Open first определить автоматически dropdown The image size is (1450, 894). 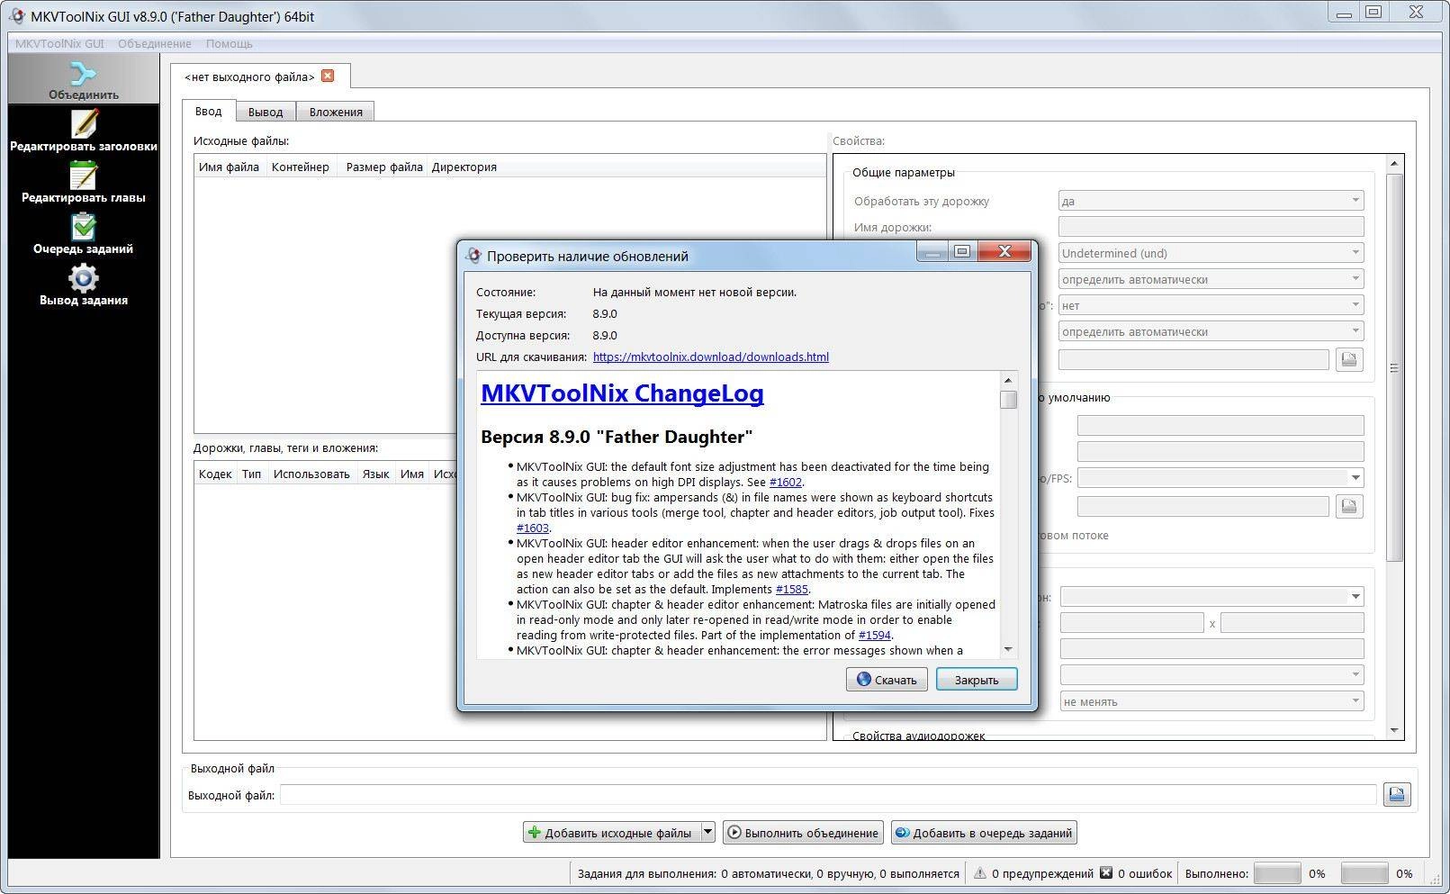point(1211,279)
